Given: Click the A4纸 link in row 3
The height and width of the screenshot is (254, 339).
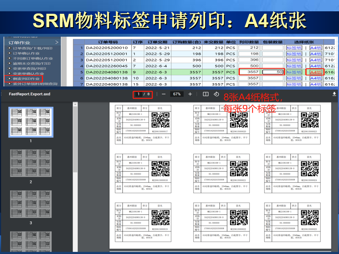Looking at the screenshot, I should point(316,60).
